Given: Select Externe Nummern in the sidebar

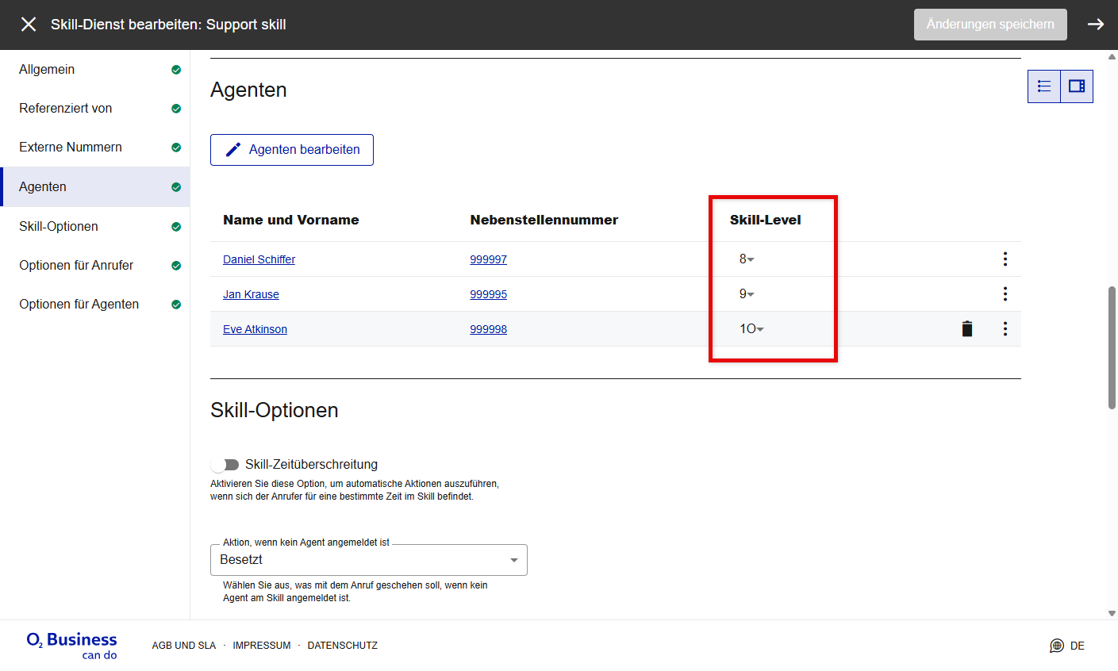Looking at the screenshot, I should tap(71, 148).
